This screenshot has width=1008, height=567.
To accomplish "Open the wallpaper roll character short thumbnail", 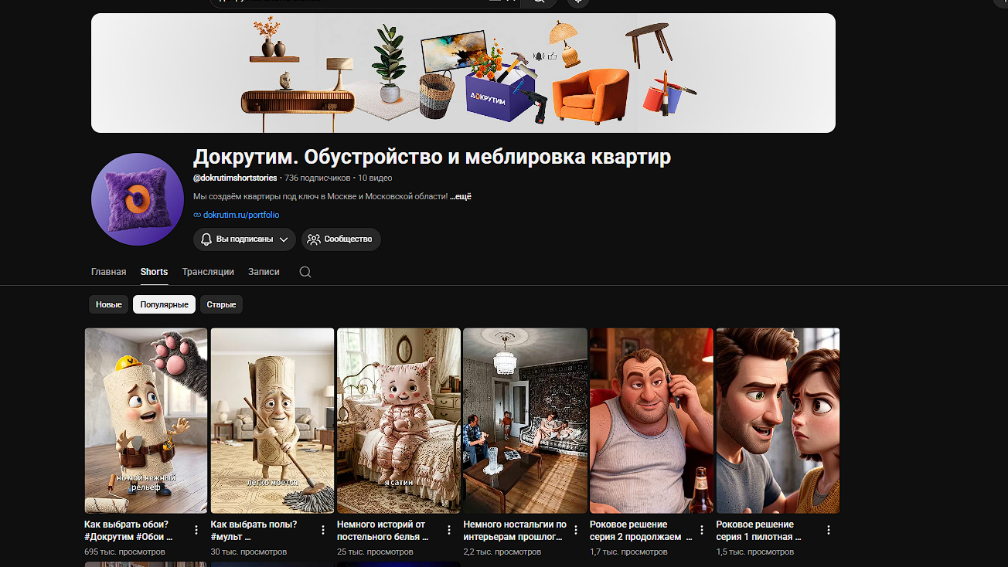I will click(x=146, y=421).
